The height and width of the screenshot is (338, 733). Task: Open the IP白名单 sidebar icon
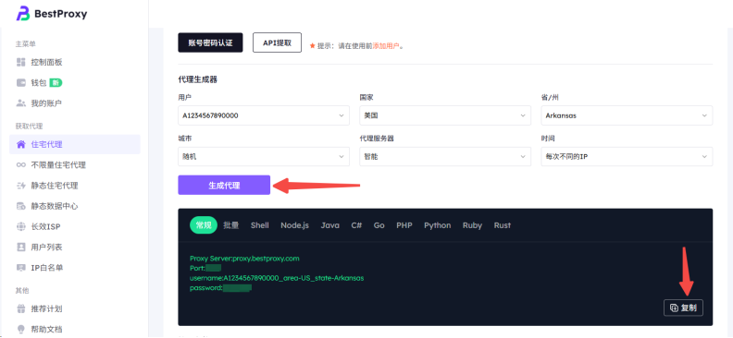point(20,268)
